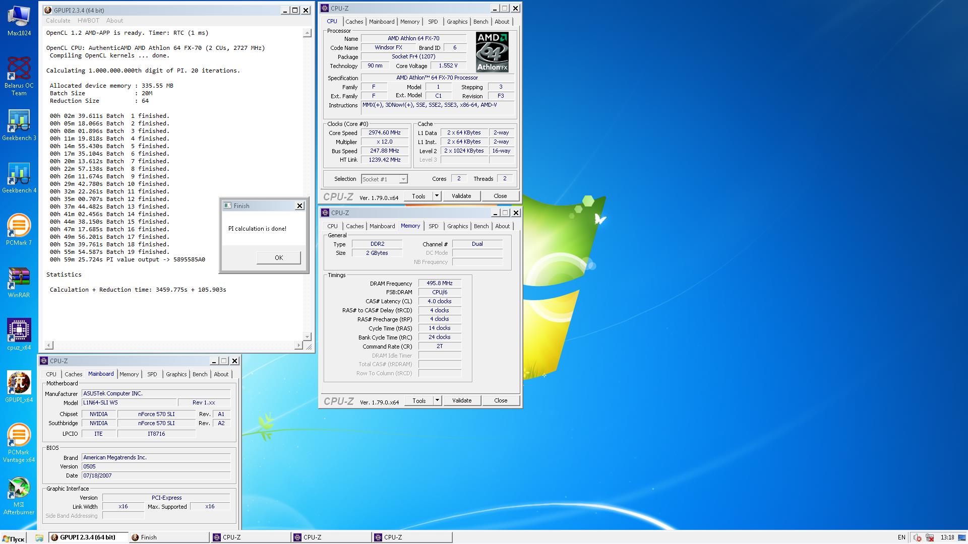The height and width of the screenshot is (544, 968).
Task: Open MSI Afterburner desktop shortcut
Action: (x=19, y=496)
